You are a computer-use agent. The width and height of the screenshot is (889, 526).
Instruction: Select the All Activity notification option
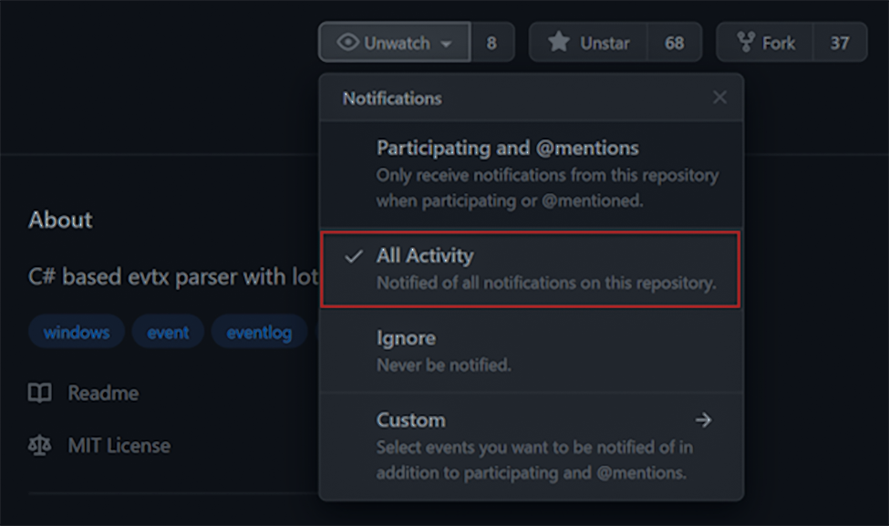point(531,269)
